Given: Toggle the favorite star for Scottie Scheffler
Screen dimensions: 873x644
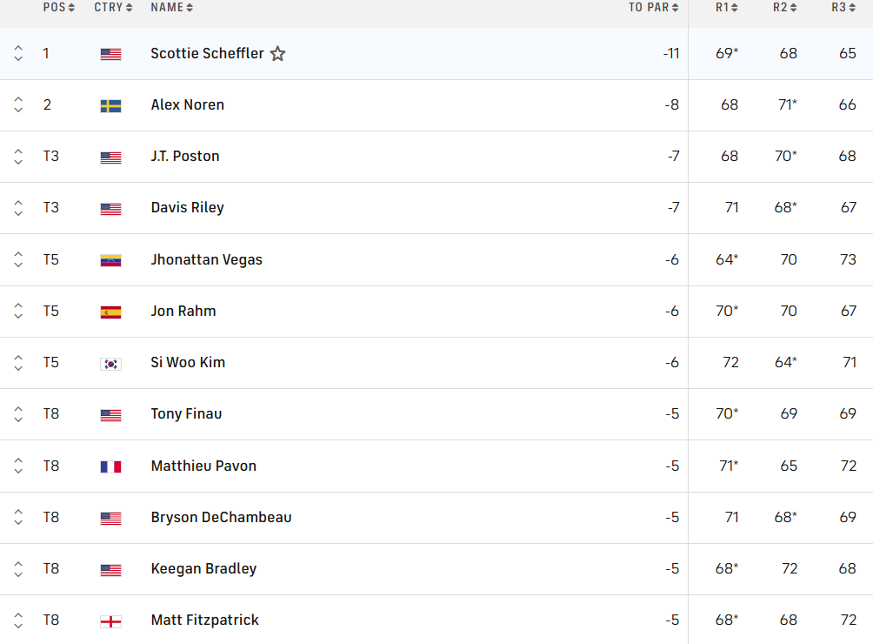Looking at the screenshot, I should [277, 53].
